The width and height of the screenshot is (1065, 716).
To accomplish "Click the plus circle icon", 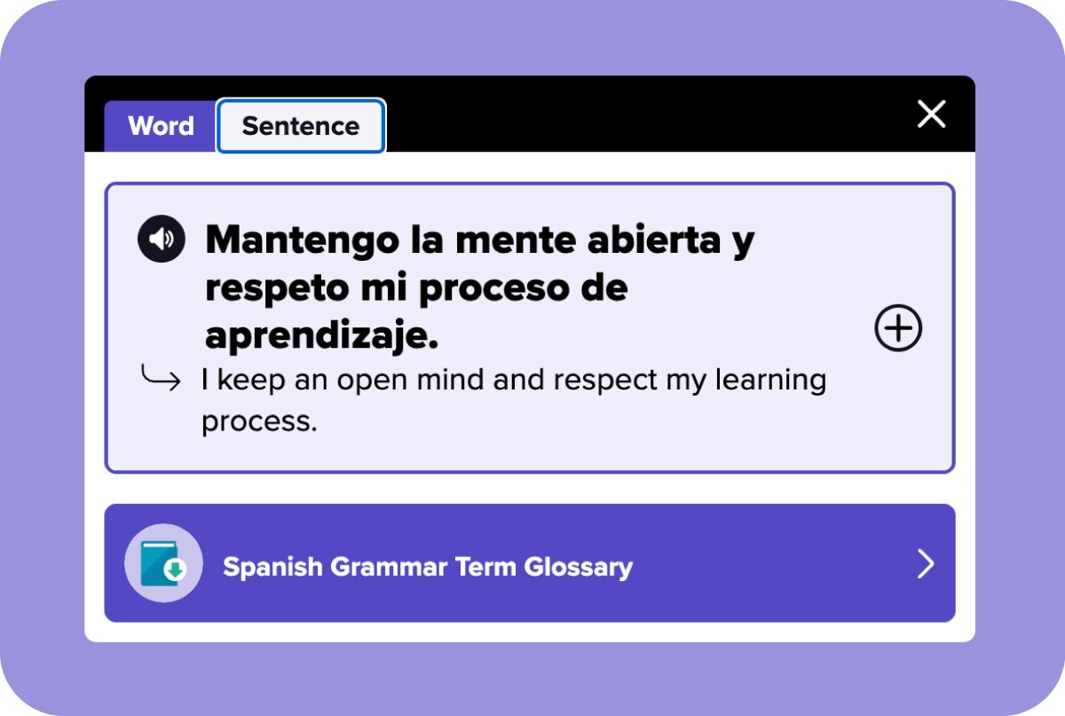I will point(898,328).
